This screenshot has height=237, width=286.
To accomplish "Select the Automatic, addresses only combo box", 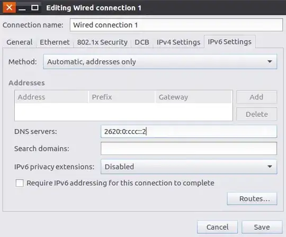I will (160, 61).
